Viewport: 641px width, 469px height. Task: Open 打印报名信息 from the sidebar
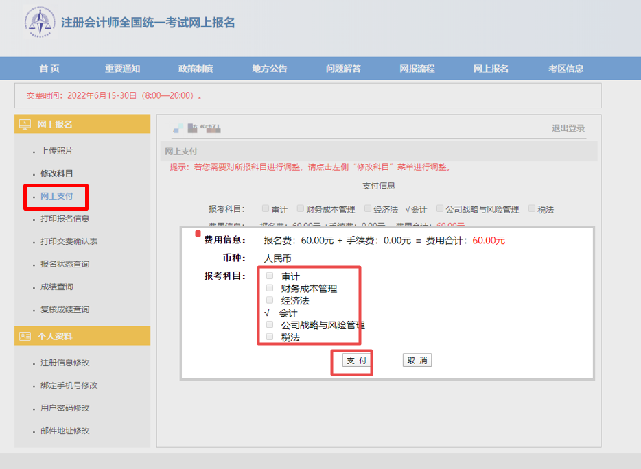coord(65,219)
